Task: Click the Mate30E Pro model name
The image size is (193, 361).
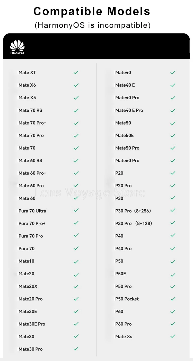Action: coord(32,324)
